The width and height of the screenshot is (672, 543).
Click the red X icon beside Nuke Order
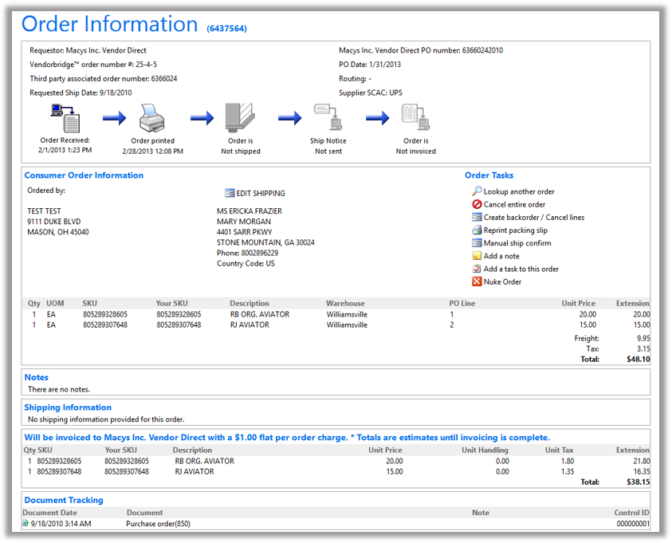pyautogui.click(x=477, y=281)
